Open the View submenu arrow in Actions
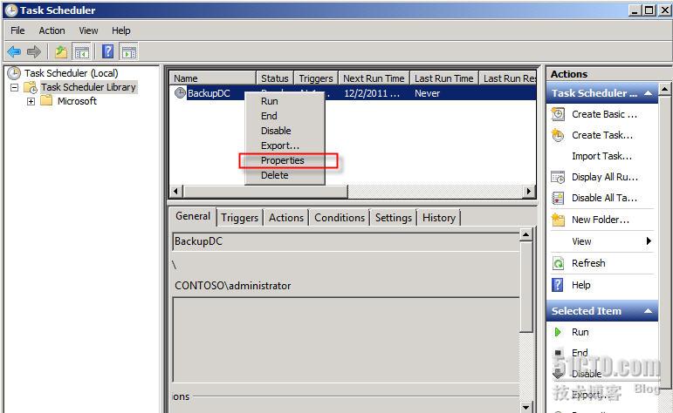The width and height of the screenshot is (673, 413). pos(649,240)
